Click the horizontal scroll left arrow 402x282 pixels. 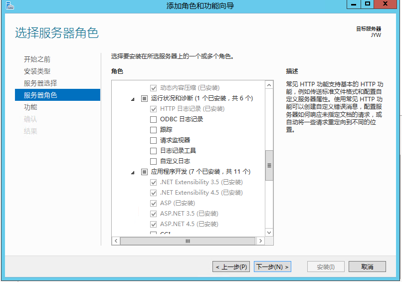116,241
